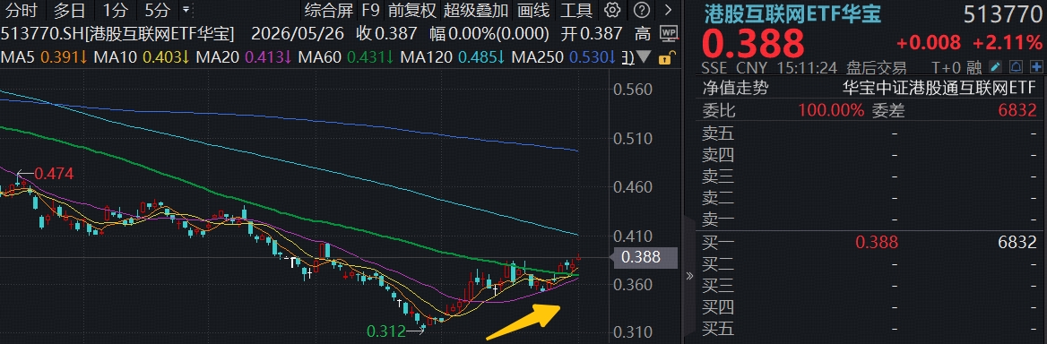Image resolution: width=1047 pixels, height=344 pixels.
Task: Set a price alert with the bell icon
Action: pos(1017,67)
